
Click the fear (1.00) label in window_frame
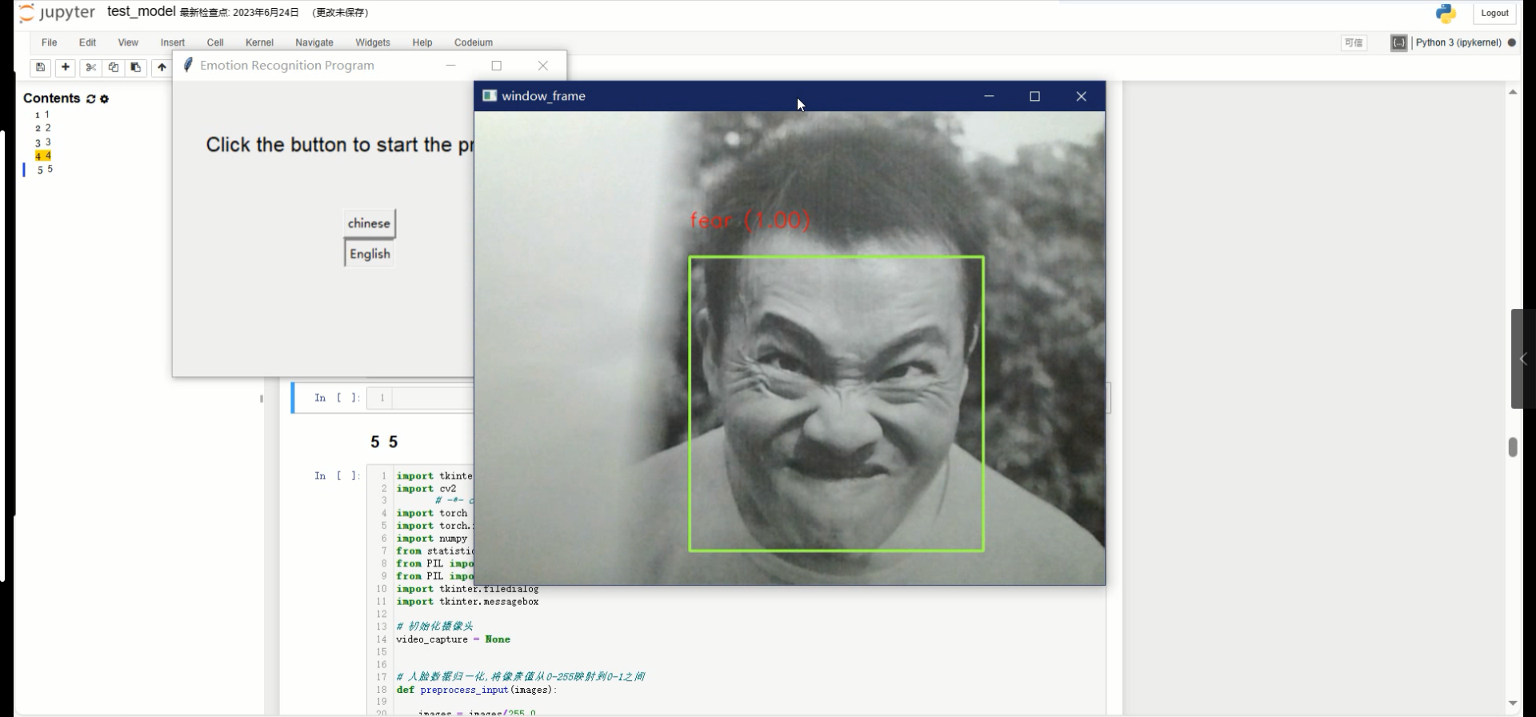tap(750, 220)
